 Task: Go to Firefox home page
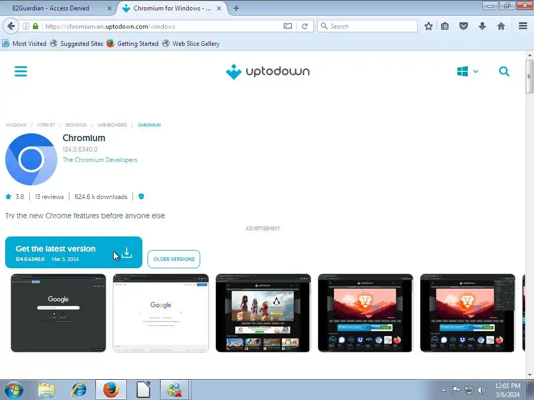501,26
